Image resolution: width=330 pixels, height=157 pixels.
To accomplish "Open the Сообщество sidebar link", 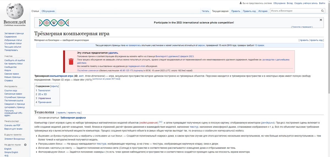I will tap(10, 67).
